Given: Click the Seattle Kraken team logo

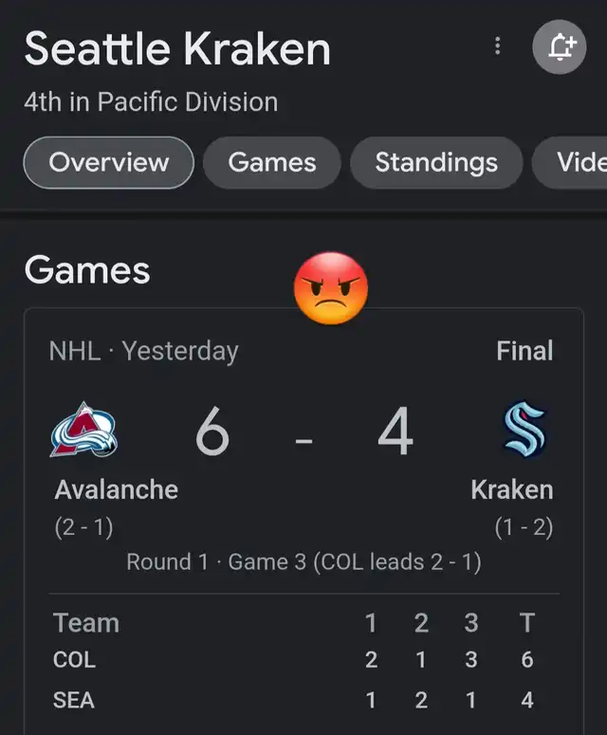Looking at the screenshot, I should (524, 429).
